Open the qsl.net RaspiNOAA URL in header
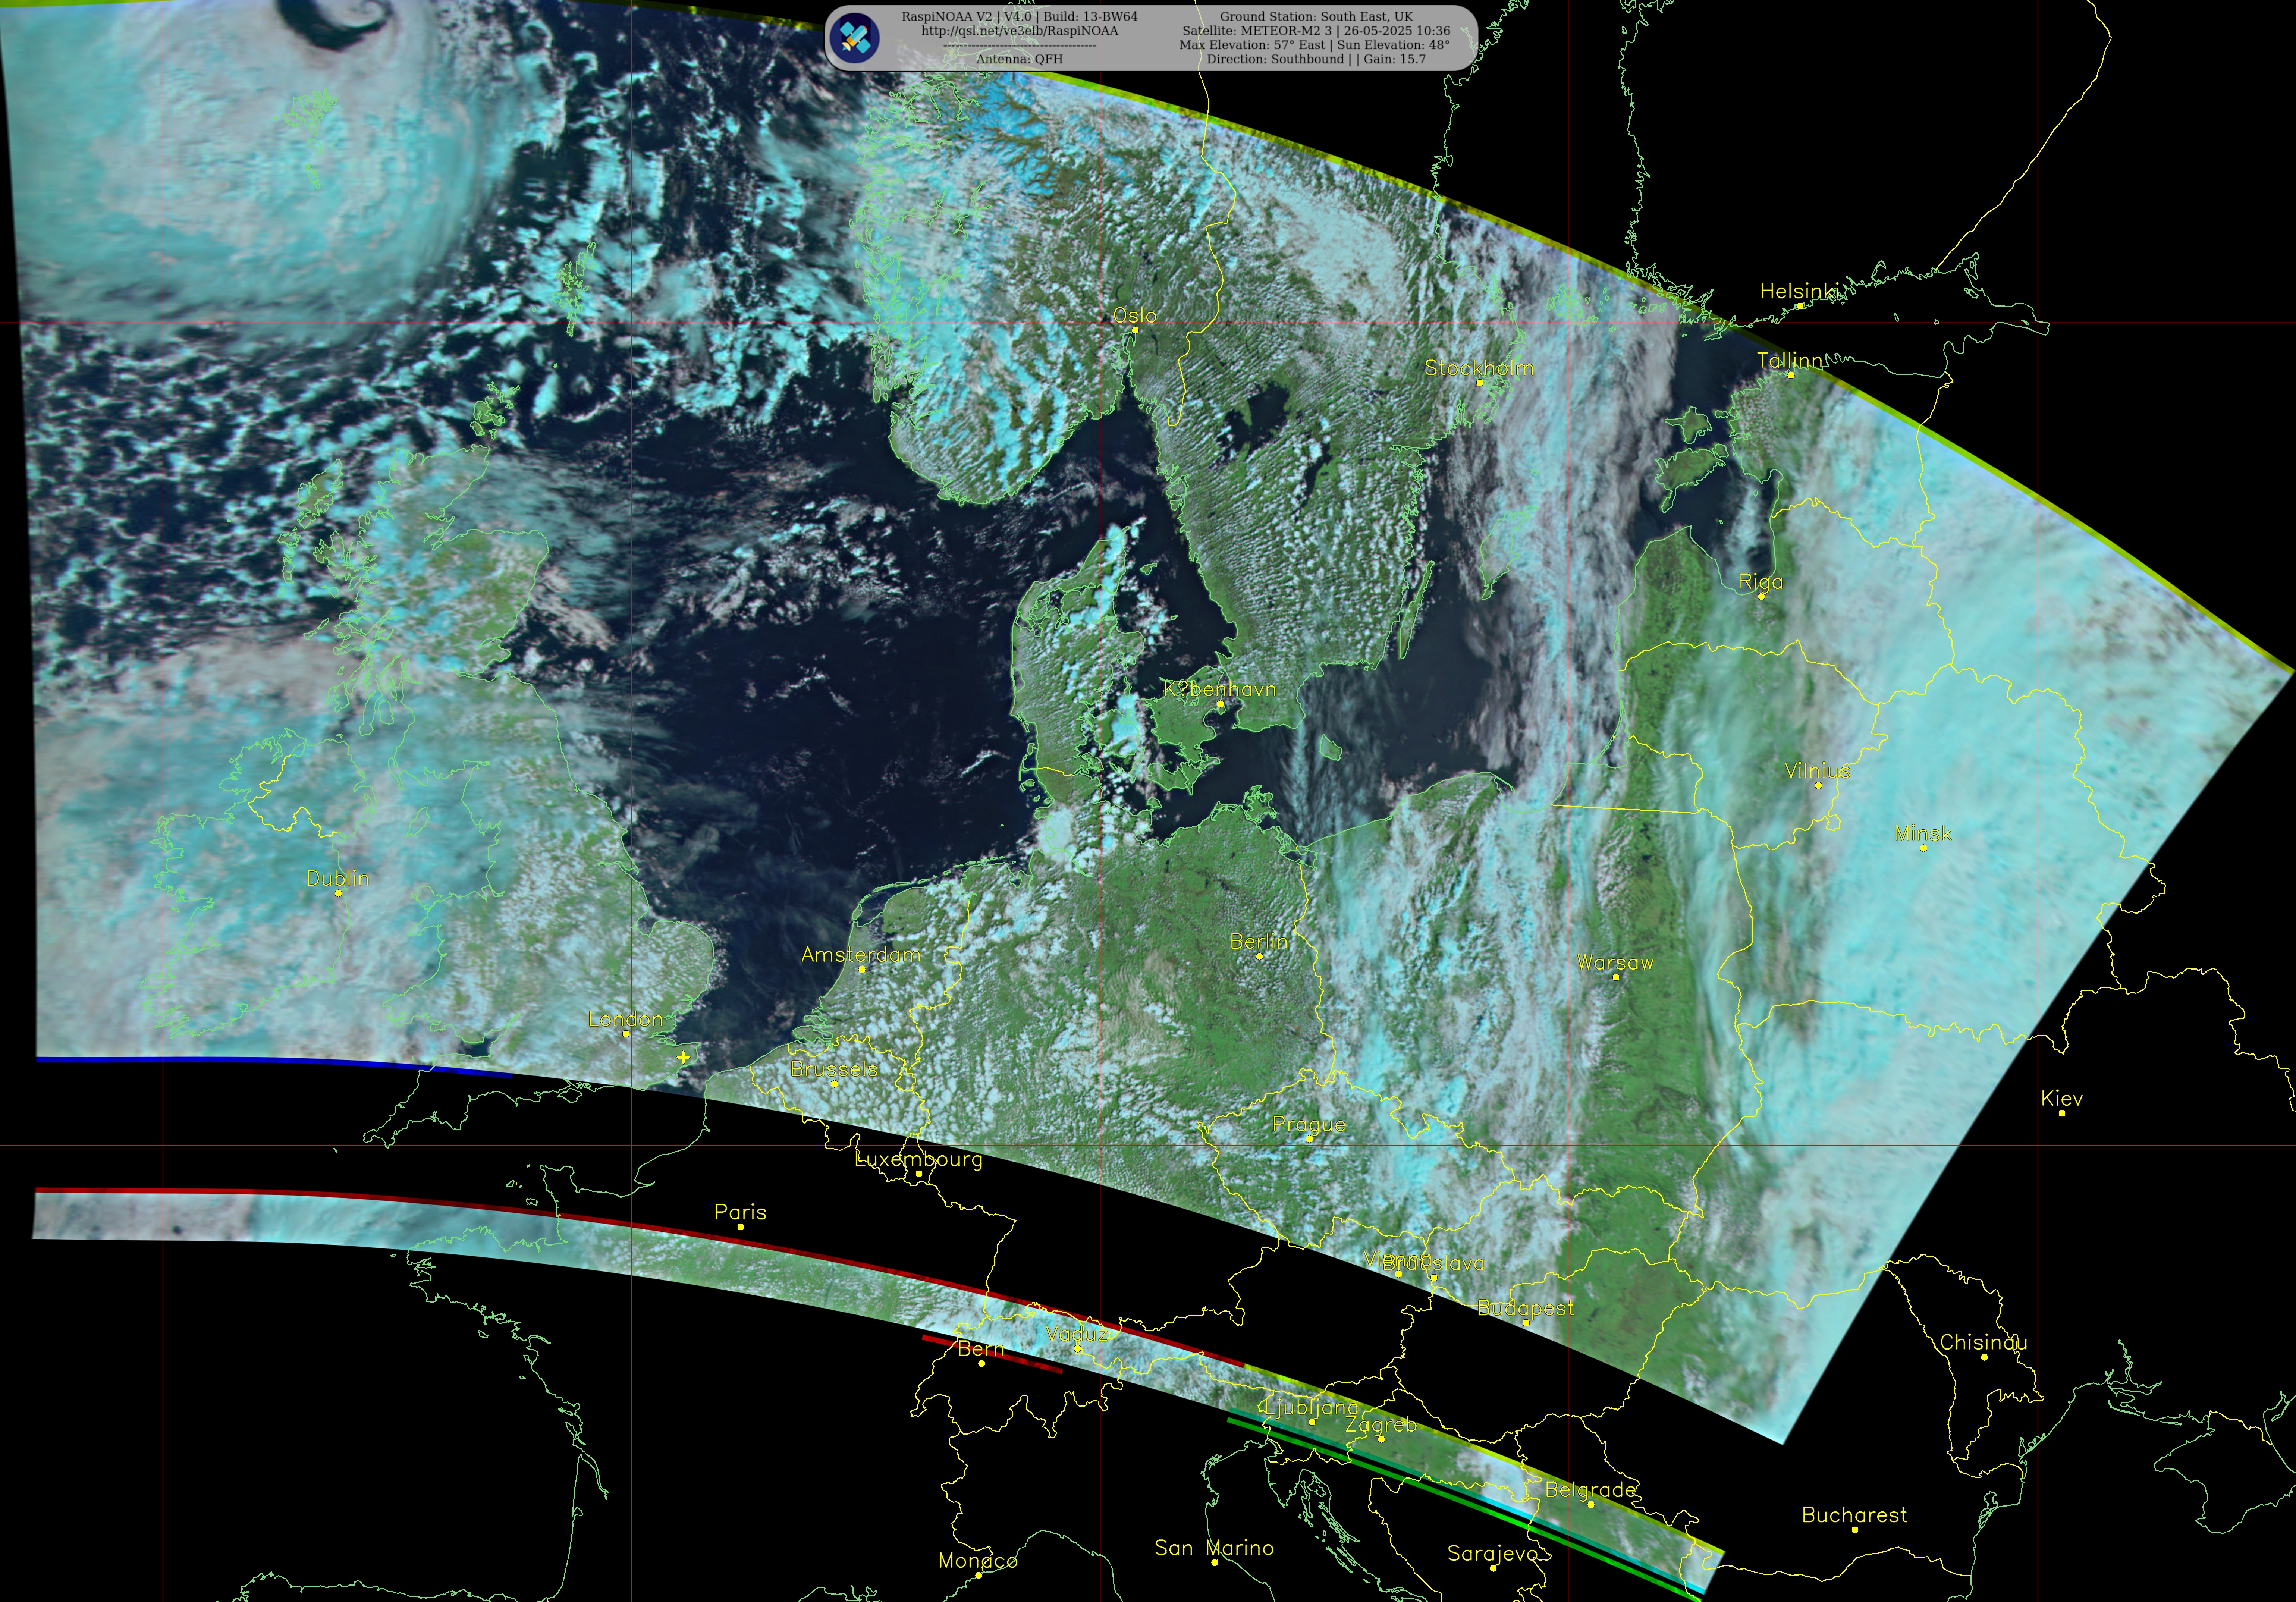 pyautogui.click(x=1019, y=31)
